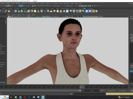Screen dimensions: 133x99
Task: Click the green-outlined dome shelf icon
Action: (29, 11)
